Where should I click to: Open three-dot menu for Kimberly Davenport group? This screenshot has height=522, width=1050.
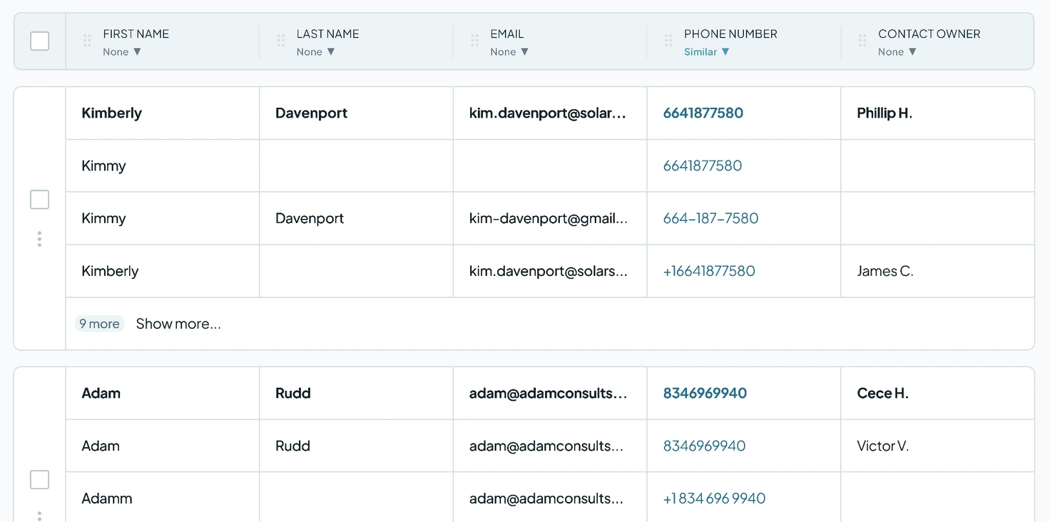click(39, 239)
